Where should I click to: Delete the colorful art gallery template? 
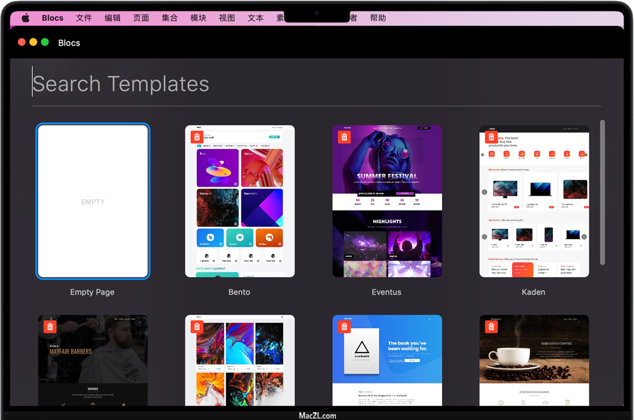(197, 327)
